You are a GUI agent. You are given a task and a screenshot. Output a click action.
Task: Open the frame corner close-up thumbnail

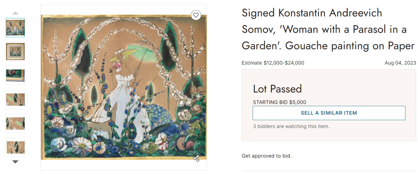(15, 75)
